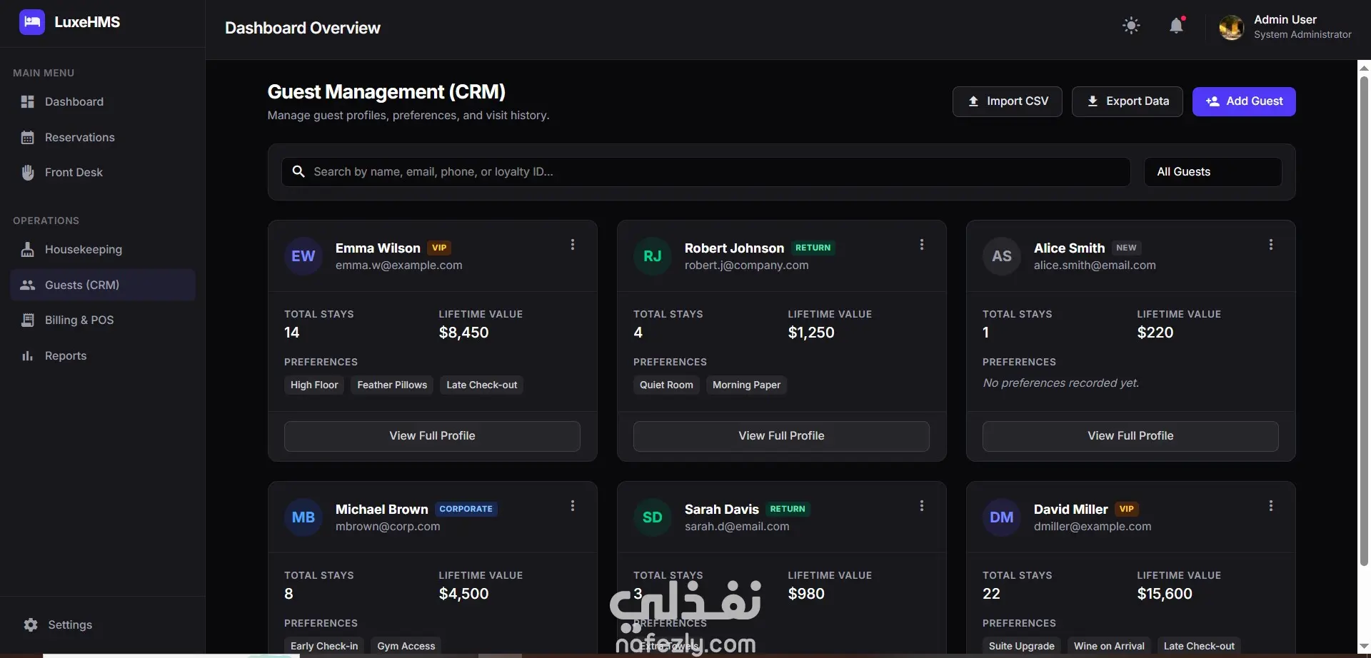Open the Front Desk menu item
Viewport: 1371px width, 658px height.
coord(103,172)
